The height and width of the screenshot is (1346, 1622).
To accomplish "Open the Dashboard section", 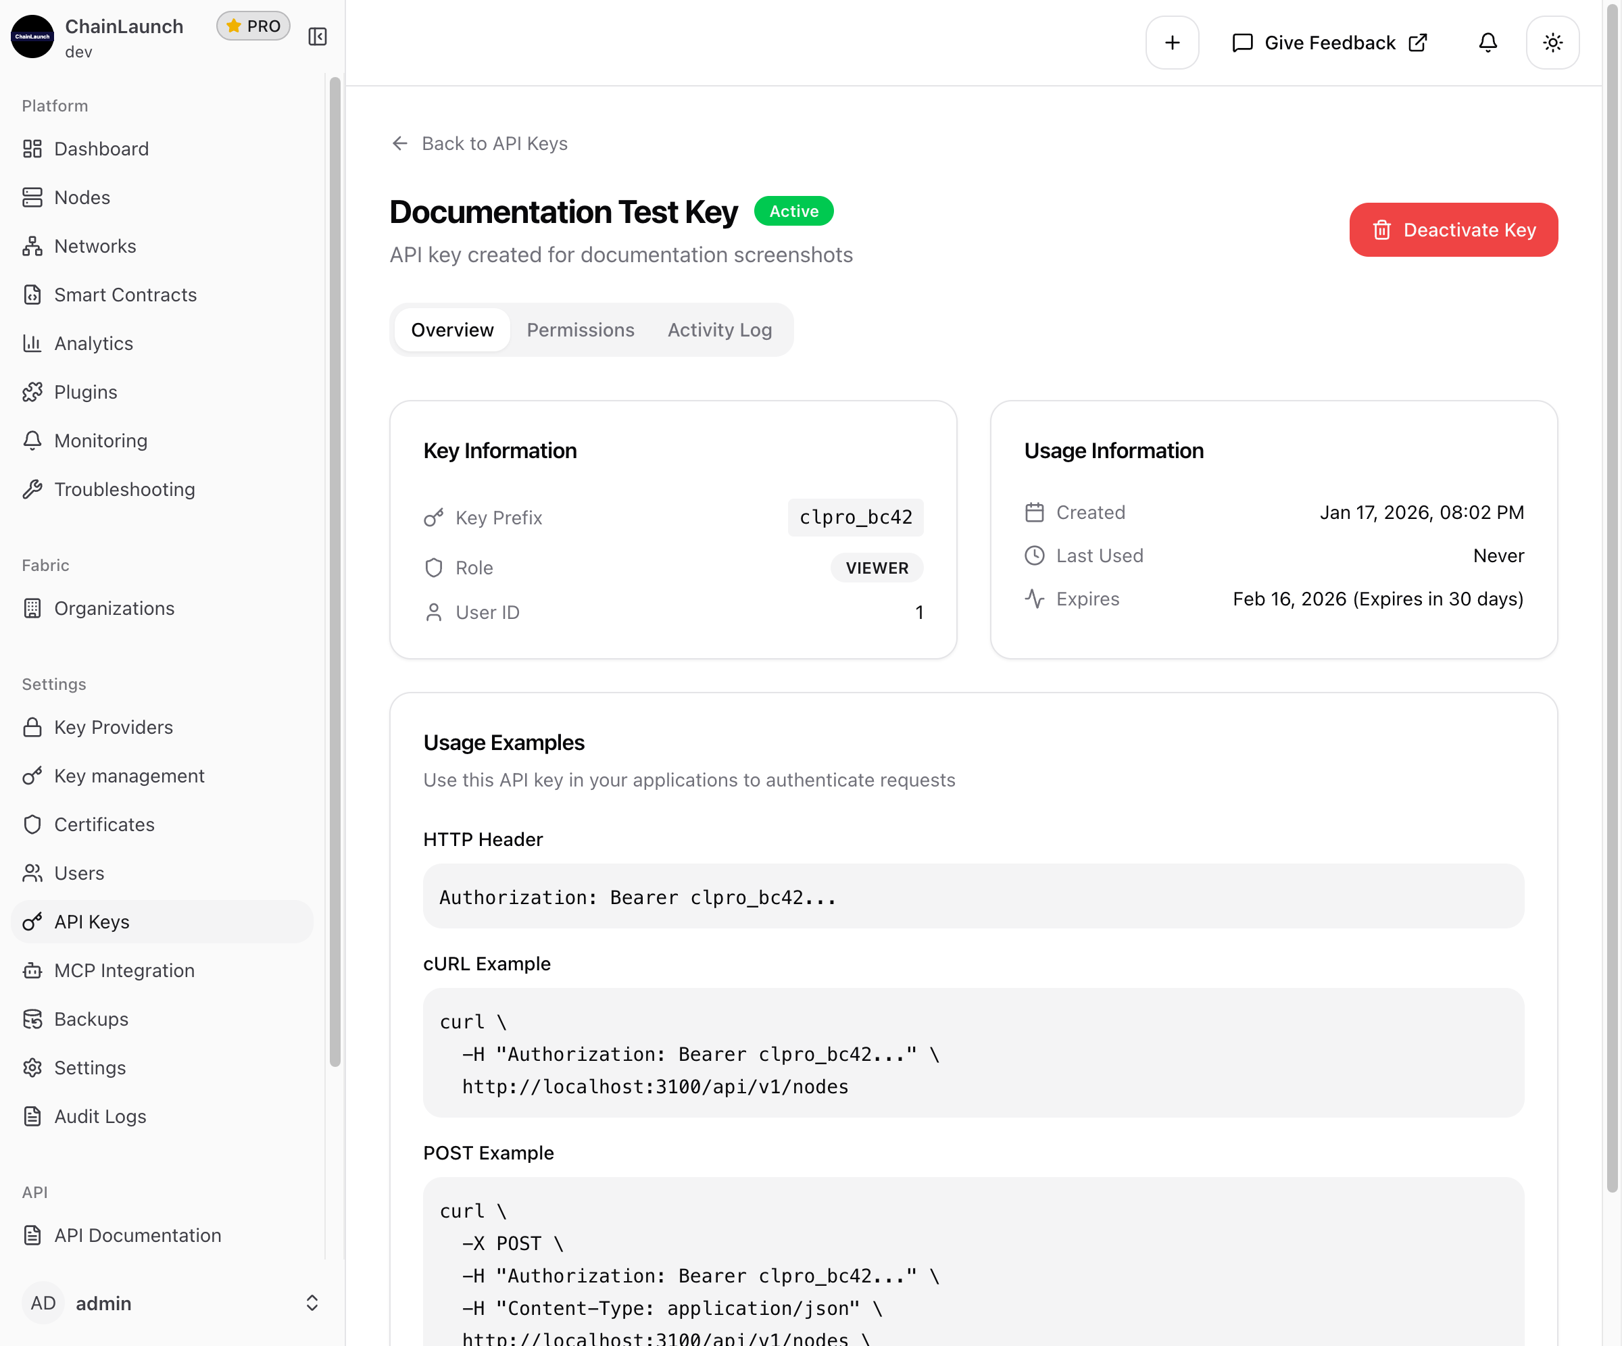I will coord(101,148).
